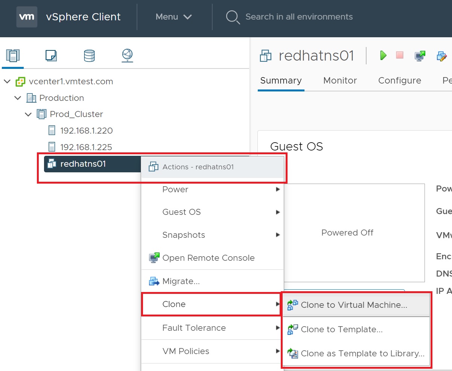
Task: Collapse the Prod_Cluster tree node
Action: coord(28,114)
